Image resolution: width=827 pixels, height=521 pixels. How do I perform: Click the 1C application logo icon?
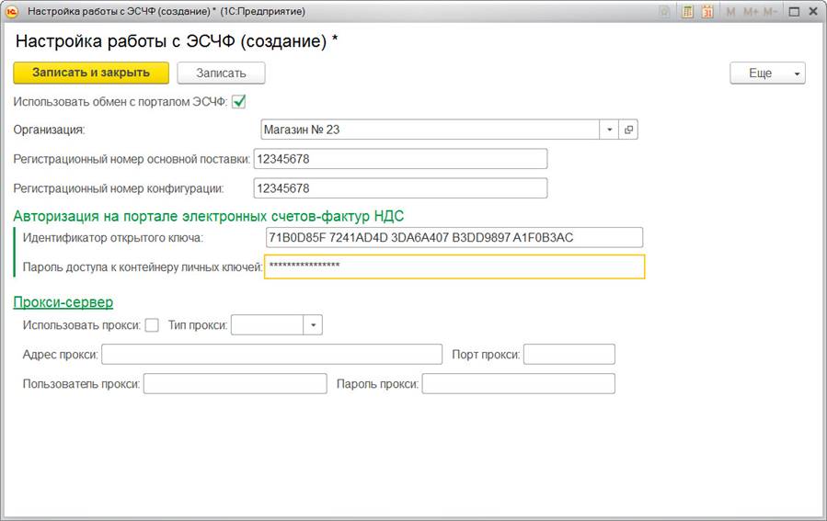pos(12,12)
